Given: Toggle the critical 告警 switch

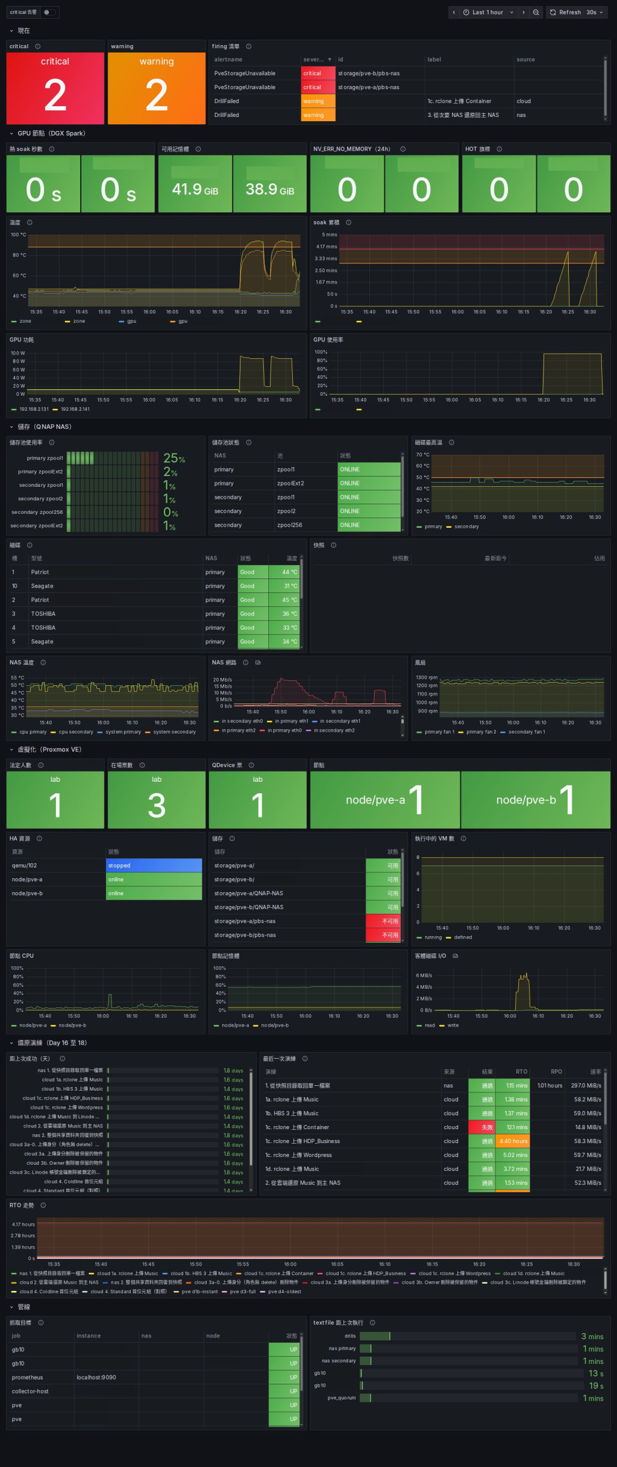Looking at the screenshot, I should tap(49, 12).
